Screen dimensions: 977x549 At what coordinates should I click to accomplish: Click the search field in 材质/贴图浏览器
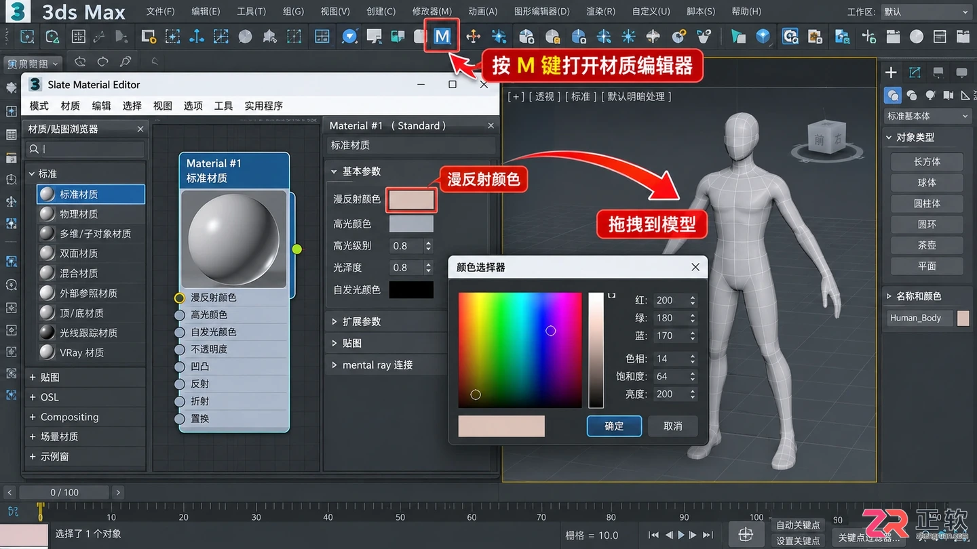[85, 149]
